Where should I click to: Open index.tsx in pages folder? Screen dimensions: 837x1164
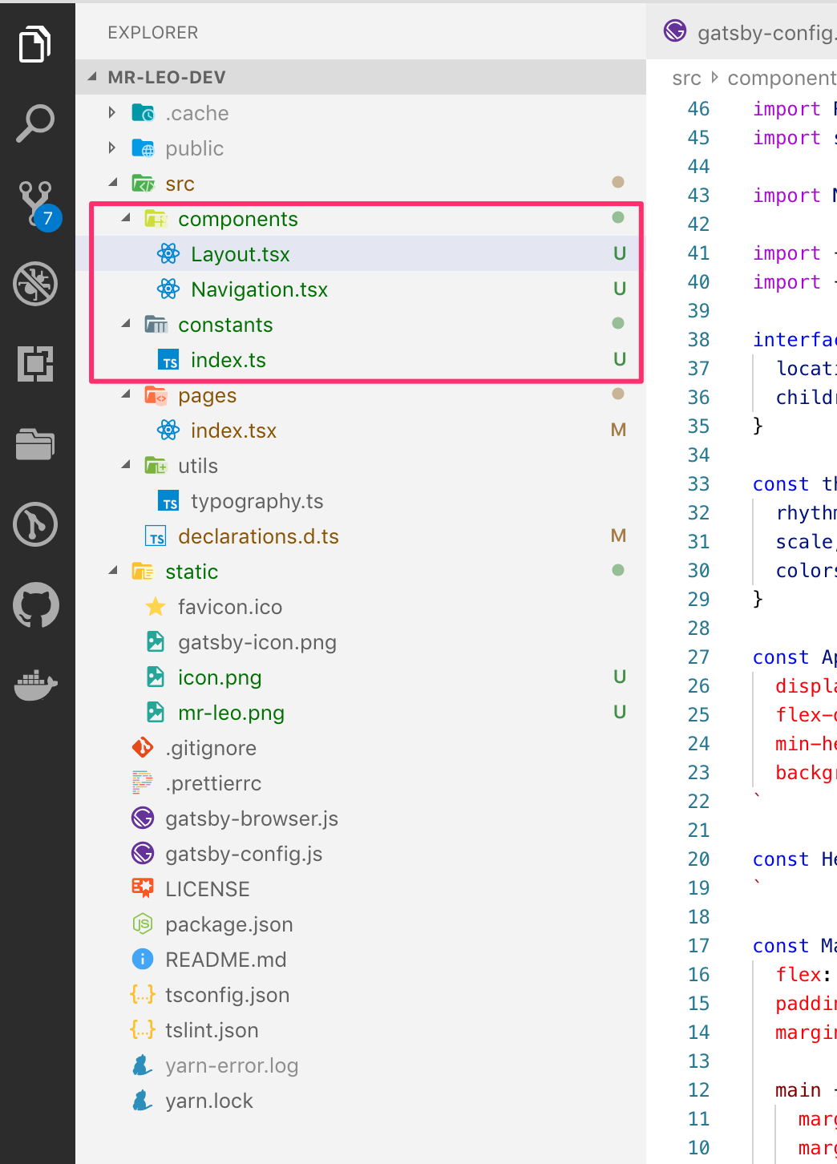[x=361, y=430]
